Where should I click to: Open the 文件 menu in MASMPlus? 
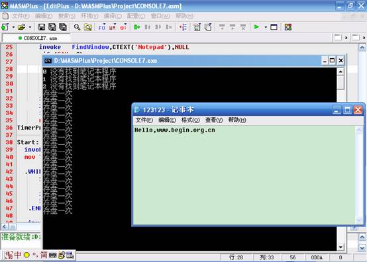pos(21,16)
